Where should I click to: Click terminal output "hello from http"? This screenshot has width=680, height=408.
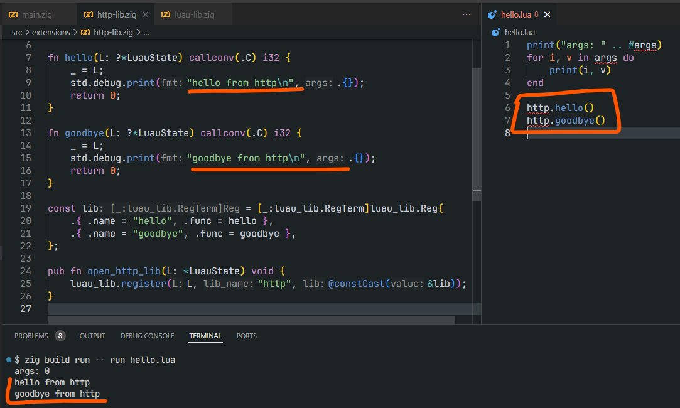coord(52,382)
